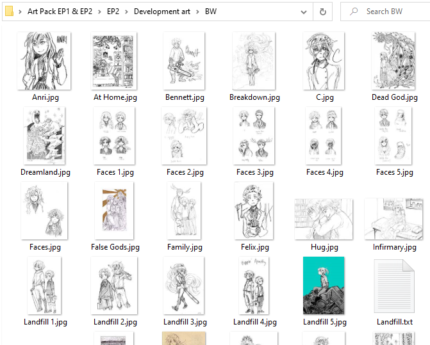Select the Faces 3.jpg thumbnail
The height and width of the screenshot is (345, 430).
click(x=254, y=136)
